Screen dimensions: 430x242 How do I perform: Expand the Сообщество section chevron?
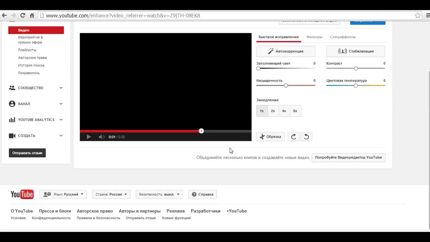(x=61, y=88)
